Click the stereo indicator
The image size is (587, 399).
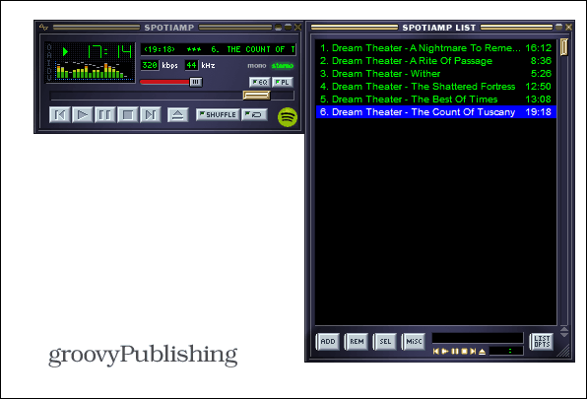coord(283,66)
